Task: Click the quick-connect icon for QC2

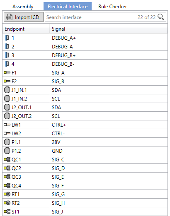Action: click(x=7, y=168)
